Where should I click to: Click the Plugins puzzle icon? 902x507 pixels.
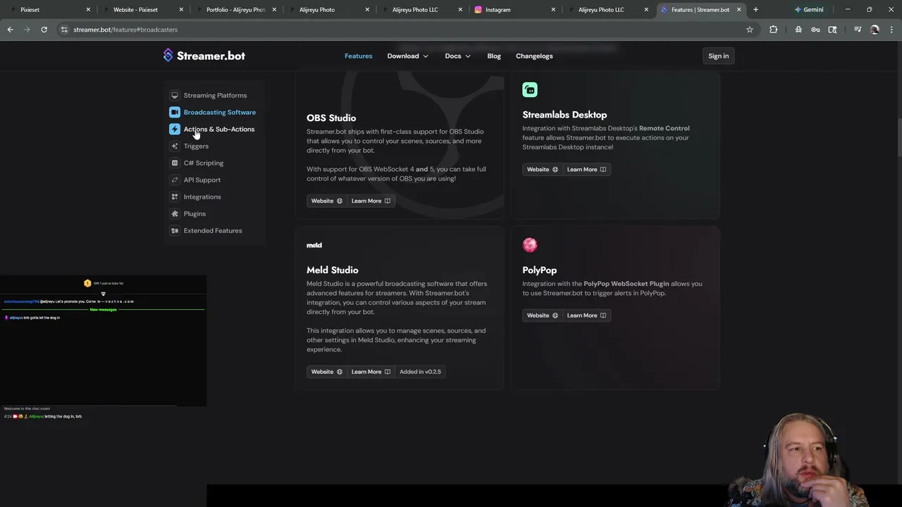(175, 213)
